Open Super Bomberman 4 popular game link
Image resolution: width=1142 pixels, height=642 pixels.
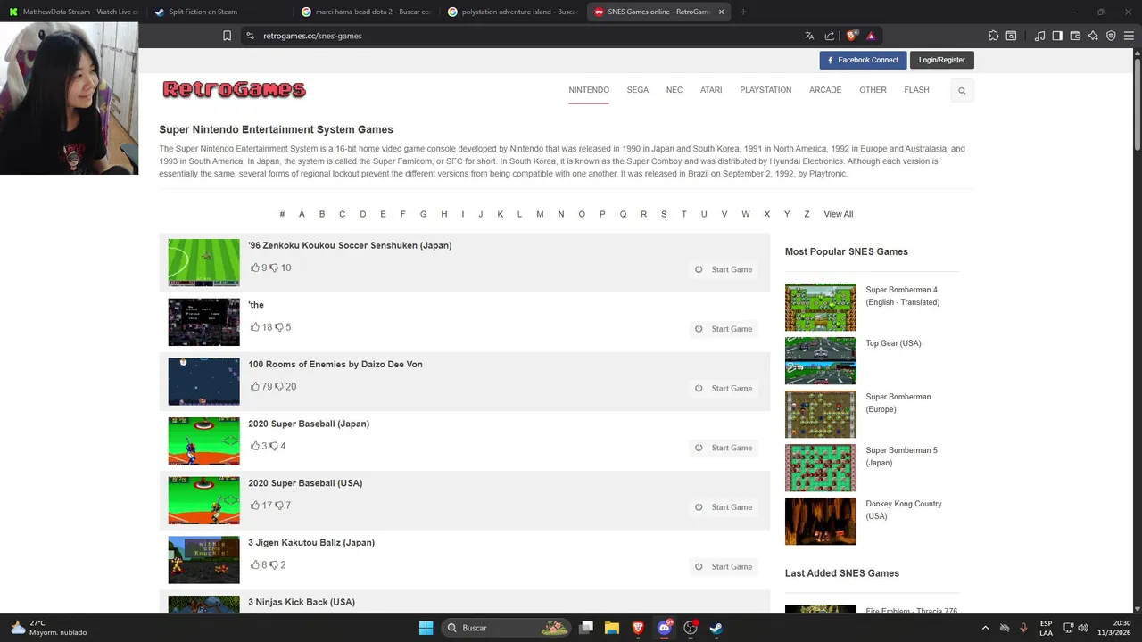click(x=902, y=296)
